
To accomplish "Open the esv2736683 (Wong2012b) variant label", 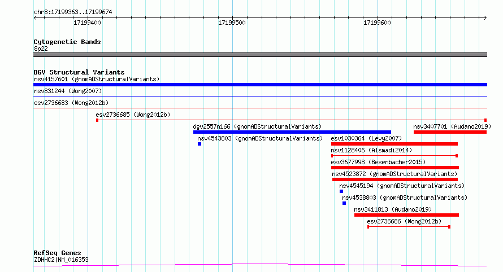I will point(71,103).
